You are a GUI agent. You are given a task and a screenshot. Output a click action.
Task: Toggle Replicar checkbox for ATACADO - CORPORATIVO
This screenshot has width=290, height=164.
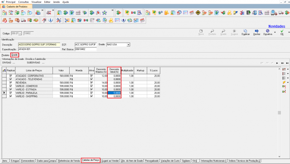tap(11, 76)
